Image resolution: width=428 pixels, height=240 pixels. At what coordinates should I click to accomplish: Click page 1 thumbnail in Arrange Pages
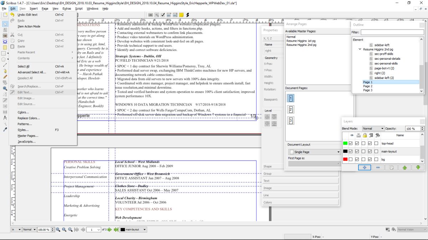pyautogui.click(x=291, y=98)
